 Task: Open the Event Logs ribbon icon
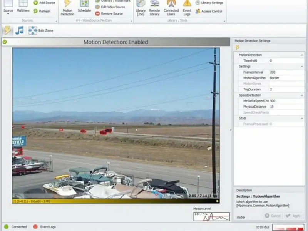point(187,8)
